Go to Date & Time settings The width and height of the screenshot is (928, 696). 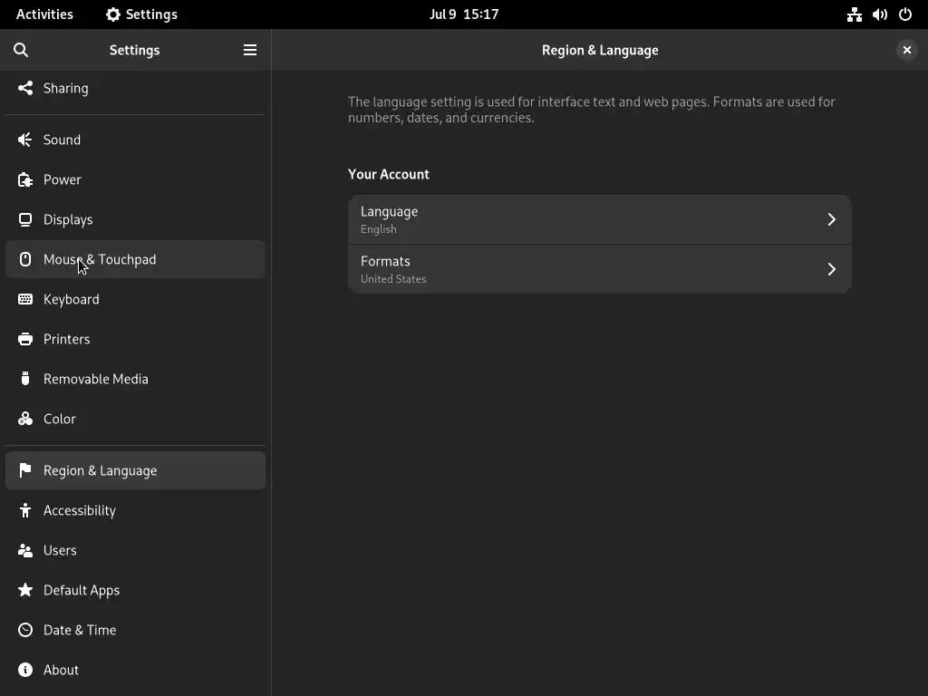click(x=80, y=630)
